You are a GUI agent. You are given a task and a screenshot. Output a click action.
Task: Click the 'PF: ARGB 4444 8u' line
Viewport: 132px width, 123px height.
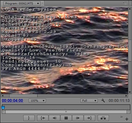point(25,69)
